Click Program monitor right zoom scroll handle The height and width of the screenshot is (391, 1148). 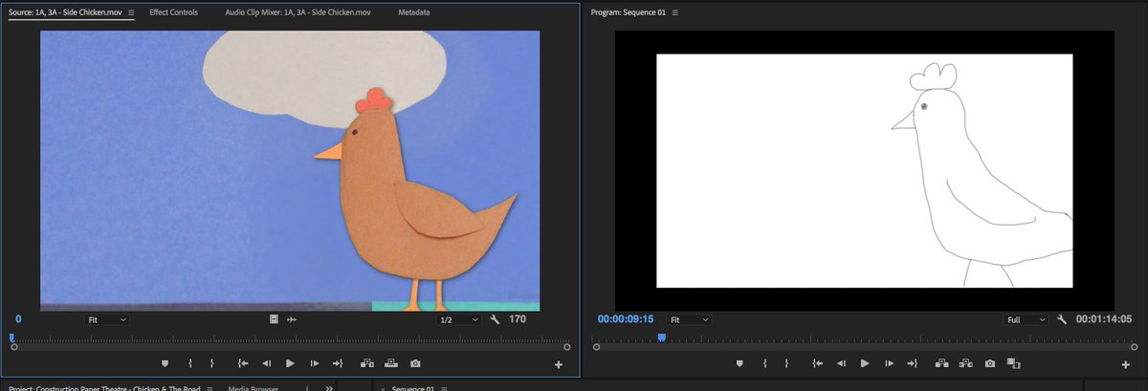[1134, 347]
